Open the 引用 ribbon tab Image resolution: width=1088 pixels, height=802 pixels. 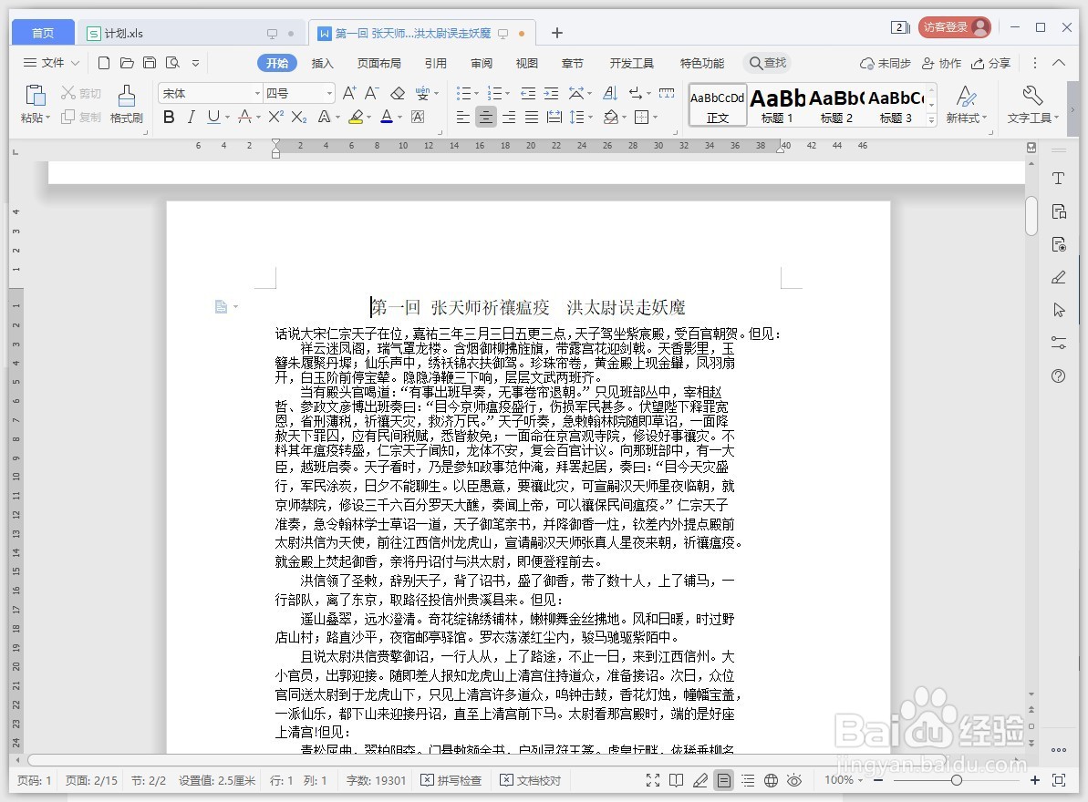coord(436,63)
